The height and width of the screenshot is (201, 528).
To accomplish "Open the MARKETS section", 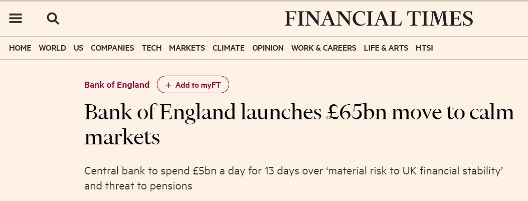I will click(x=187, y=48).
